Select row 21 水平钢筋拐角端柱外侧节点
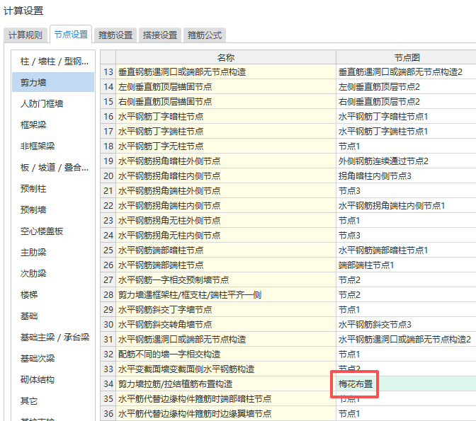This screenshot has width=476, height=421. pyautogui.click(x=226, y=191)
